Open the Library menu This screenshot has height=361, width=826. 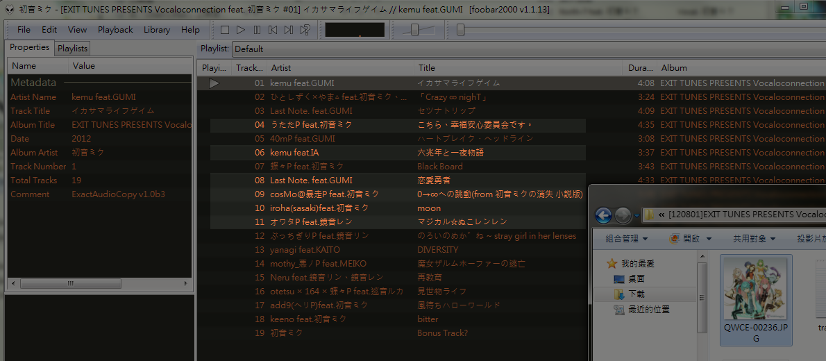(x=157, y=30)
